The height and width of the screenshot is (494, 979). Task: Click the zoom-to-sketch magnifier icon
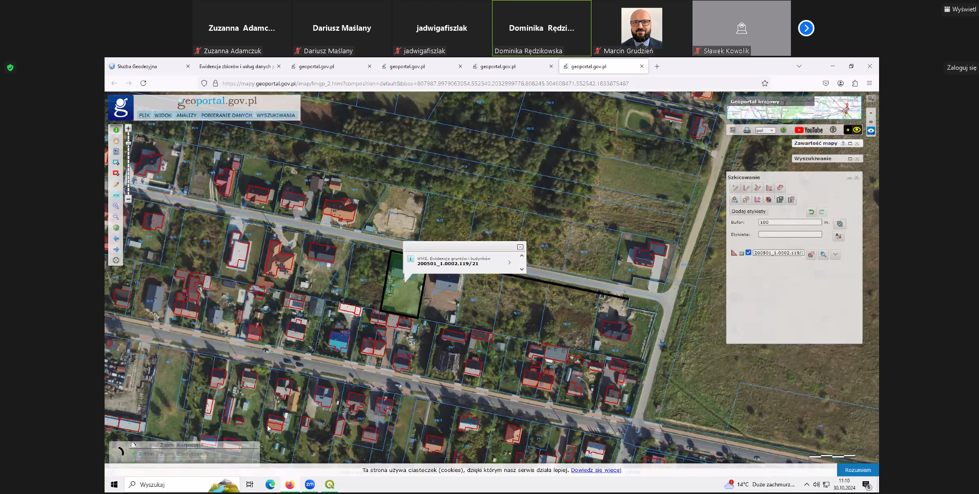tap(823, 254)
